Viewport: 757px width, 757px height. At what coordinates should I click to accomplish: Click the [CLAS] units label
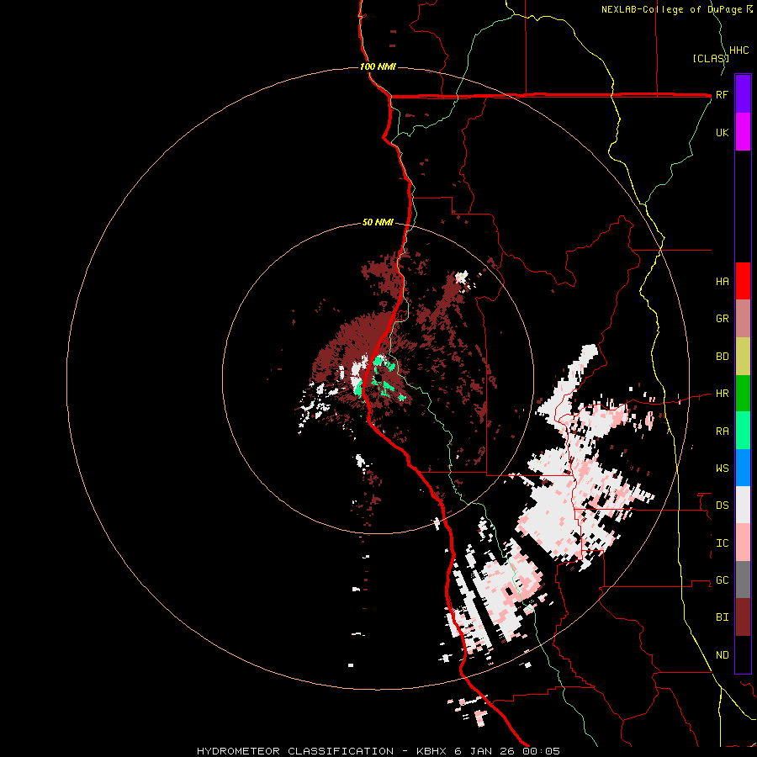[711, 58]
